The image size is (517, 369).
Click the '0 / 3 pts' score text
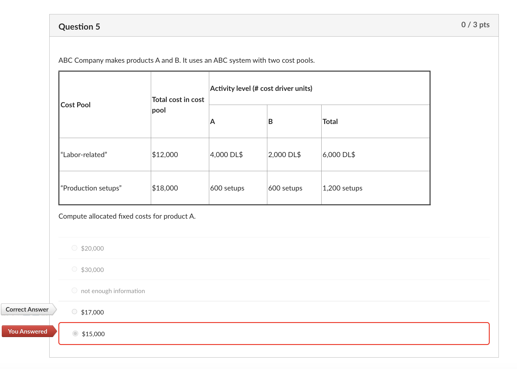pyautogui.click(x=475, y=25)
